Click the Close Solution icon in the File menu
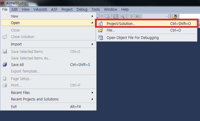 5,37
